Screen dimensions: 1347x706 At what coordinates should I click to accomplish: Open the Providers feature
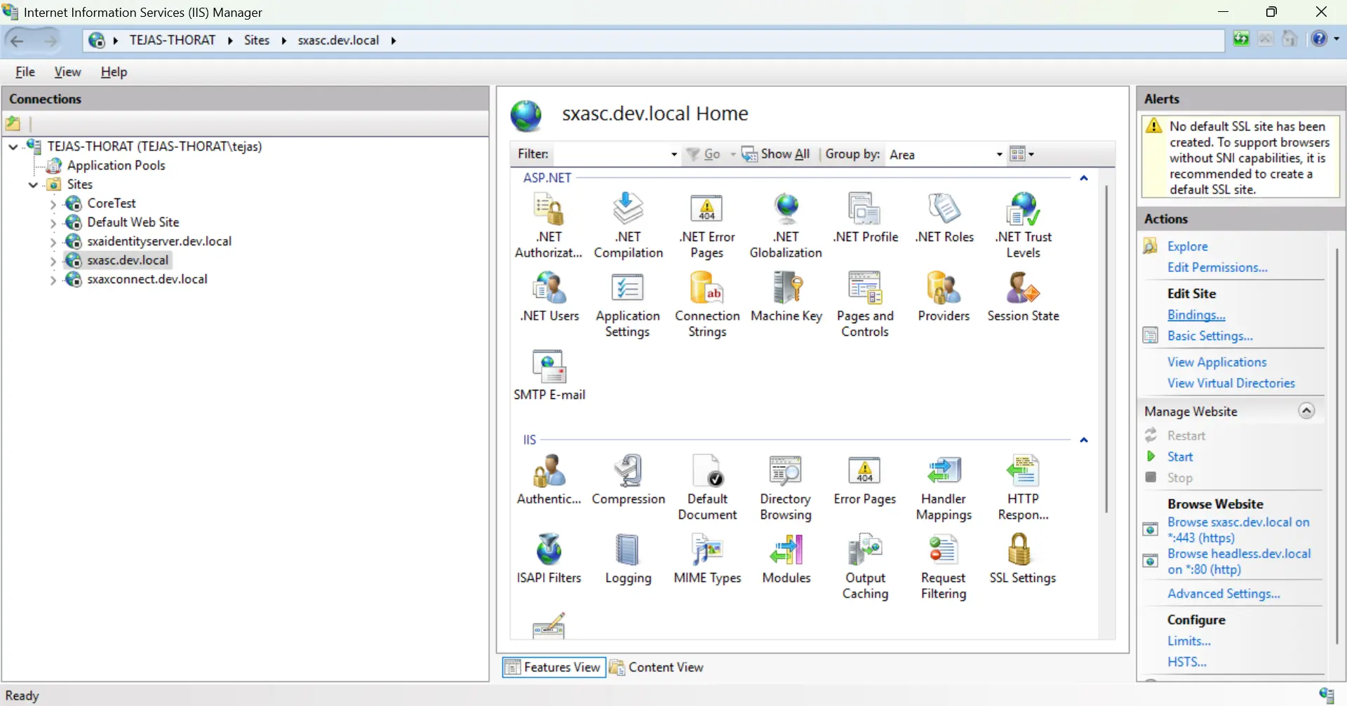tap(944, 297)
